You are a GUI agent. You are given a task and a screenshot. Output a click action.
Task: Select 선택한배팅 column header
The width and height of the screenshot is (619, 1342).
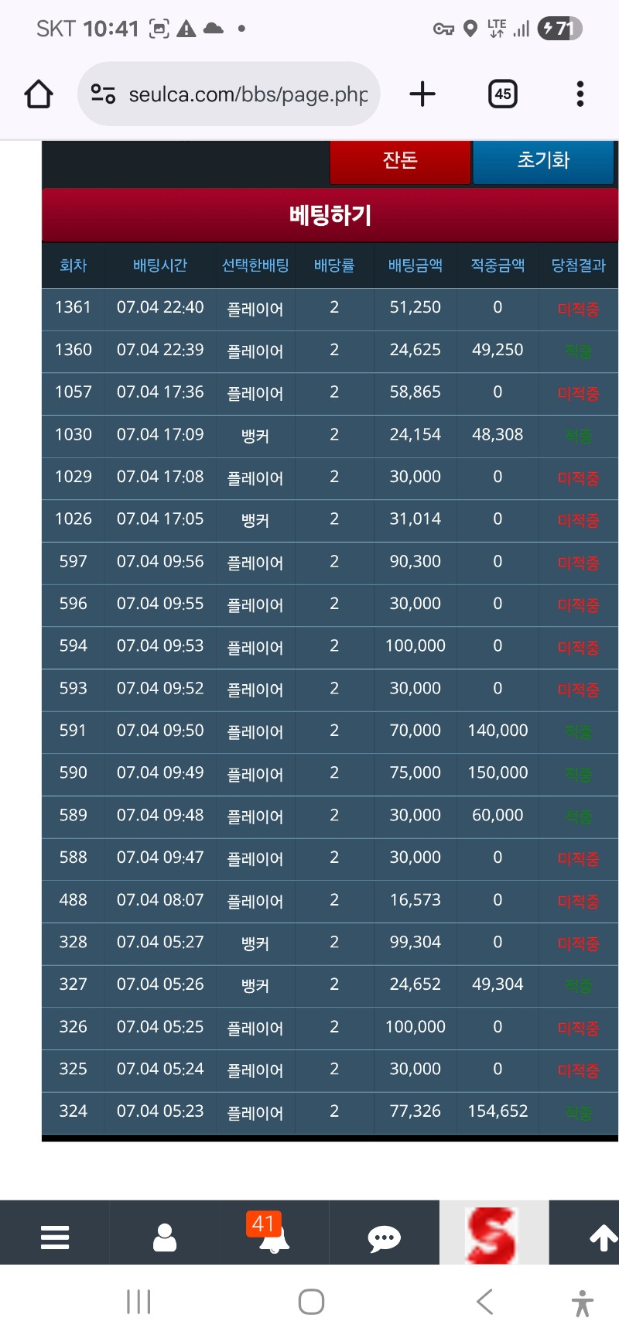(255, 265)
